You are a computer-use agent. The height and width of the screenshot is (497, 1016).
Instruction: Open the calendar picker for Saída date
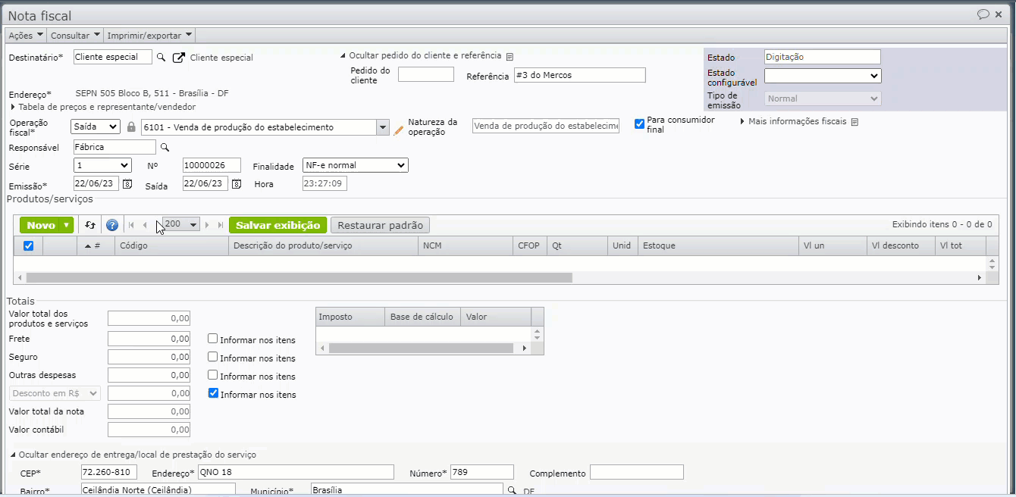pyautogui.click(x=237, y=184)
